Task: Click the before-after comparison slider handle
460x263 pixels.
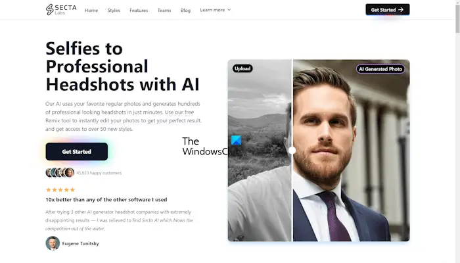Action: pyautogui.click(x=292, y=151)
